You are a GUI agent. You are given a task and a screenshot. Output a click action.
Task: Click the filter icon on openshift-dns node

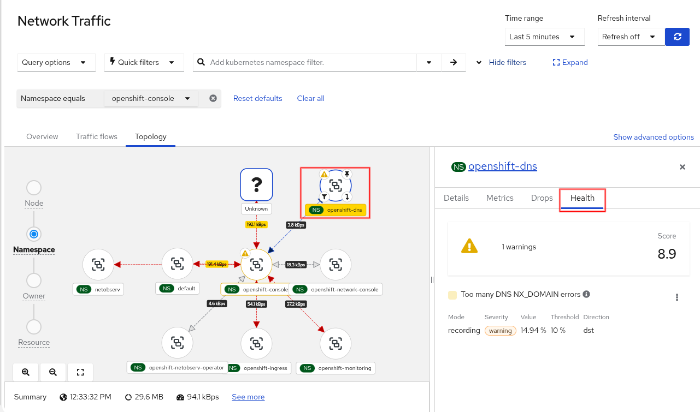point(324,196)
